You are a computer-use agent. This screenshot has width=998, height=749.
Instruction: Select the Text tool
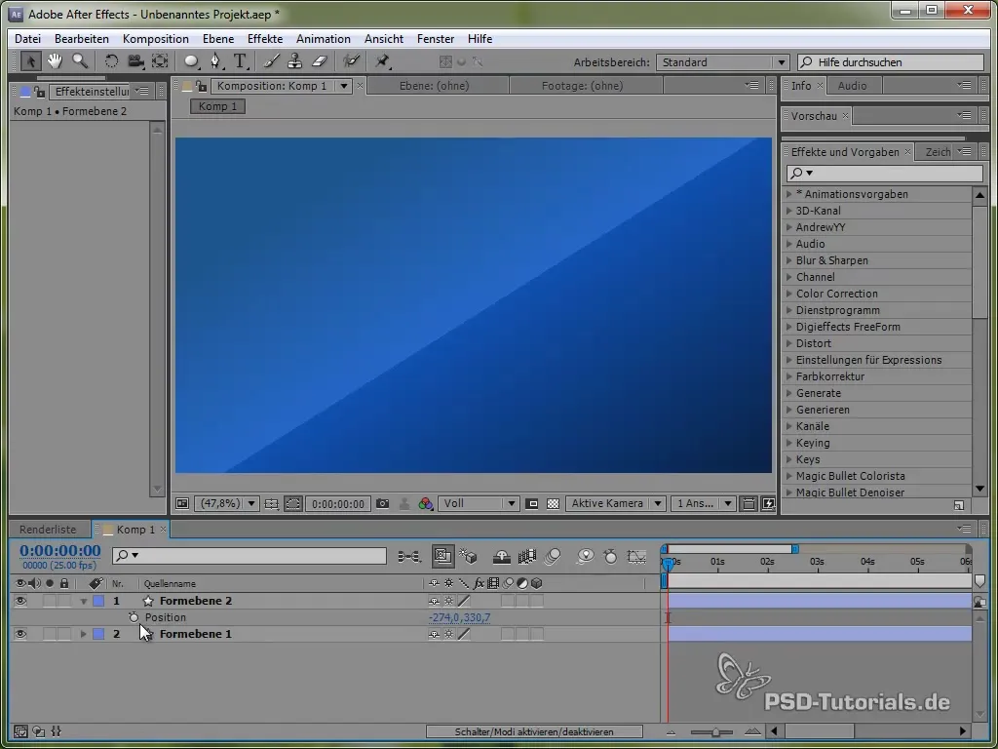coord(240,61)
